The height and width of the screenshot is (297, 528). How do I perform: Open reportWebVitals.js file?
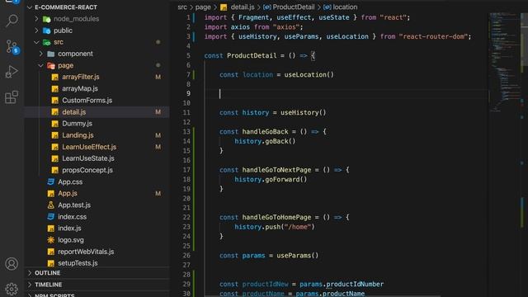click(x=86, y=252)
